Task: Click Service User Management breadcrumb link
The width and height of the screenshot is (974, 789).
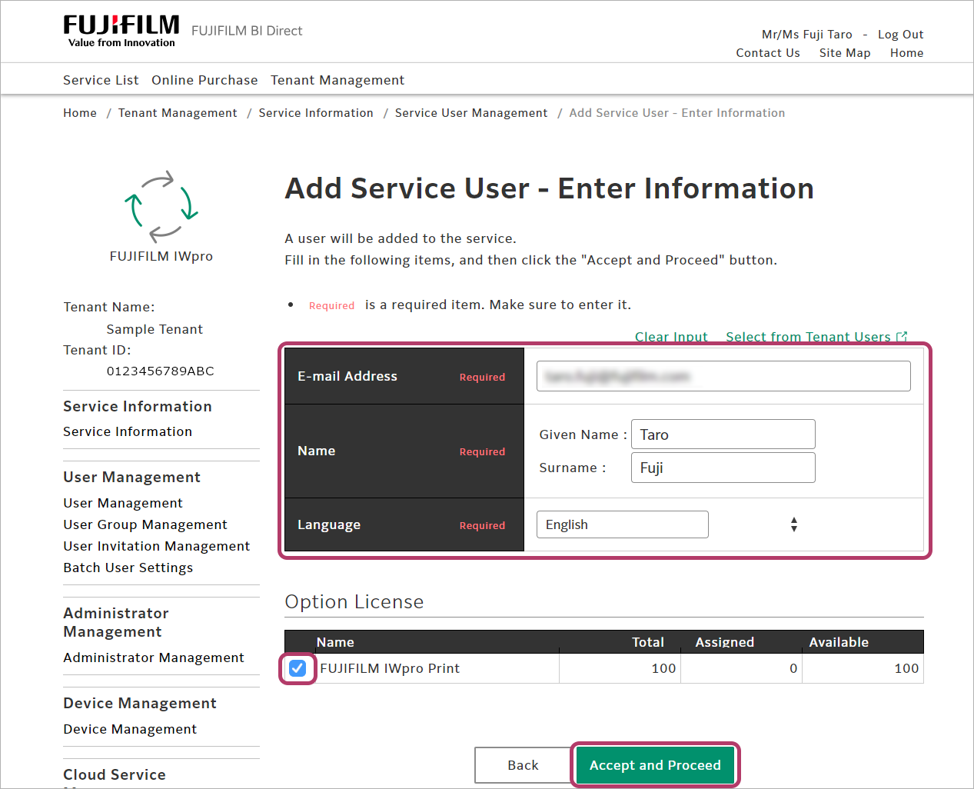Action: pos(471,113)
